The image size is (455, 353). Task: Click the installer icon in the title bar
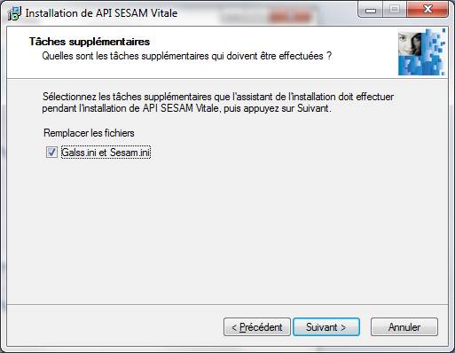point(14,13)
